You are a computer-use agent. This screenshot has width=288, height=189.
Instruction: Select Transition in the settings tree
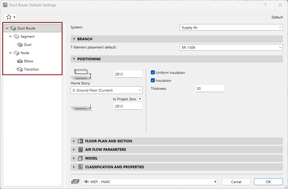point(31,69)
